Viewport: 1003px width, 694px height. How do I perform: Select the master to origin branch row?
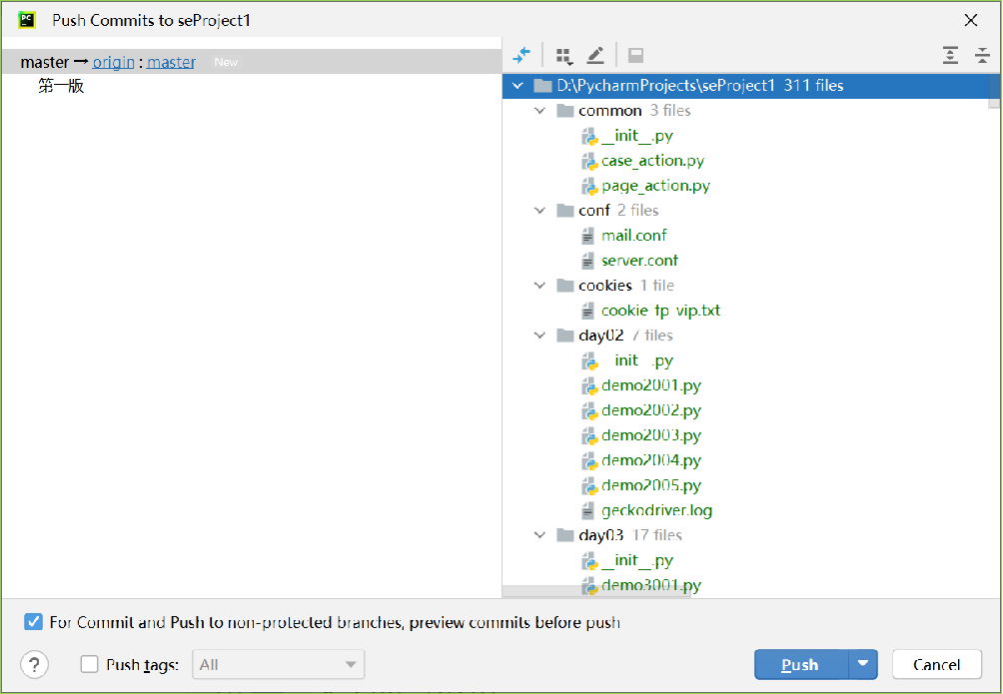[x=252, y=61]
